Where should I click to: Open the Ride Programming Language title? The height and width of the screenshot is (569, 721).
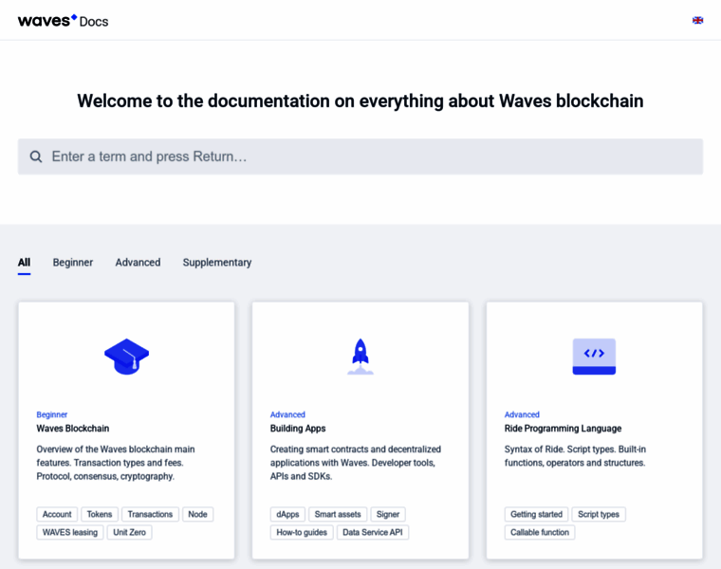(x=563, y=429)
